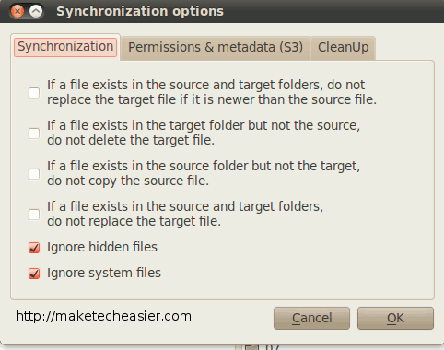Confirm settings with the OK button
This screenshot has height=350, width=444.
(x=395, y=318)
